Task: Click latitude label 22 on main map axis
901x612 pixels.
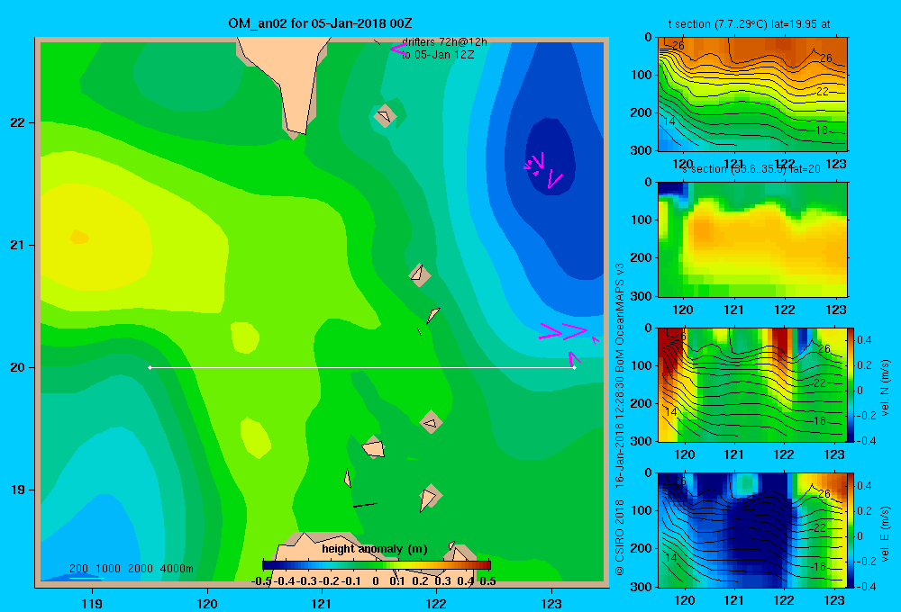Action: click(x=18, y=122)
